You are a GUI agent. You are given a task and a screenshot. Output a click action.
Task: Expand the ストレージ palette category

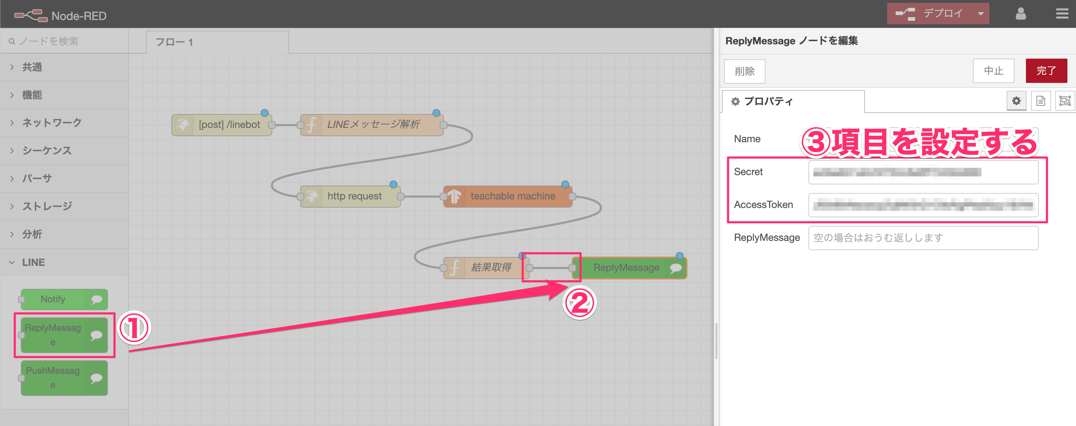tap(47, 206)
